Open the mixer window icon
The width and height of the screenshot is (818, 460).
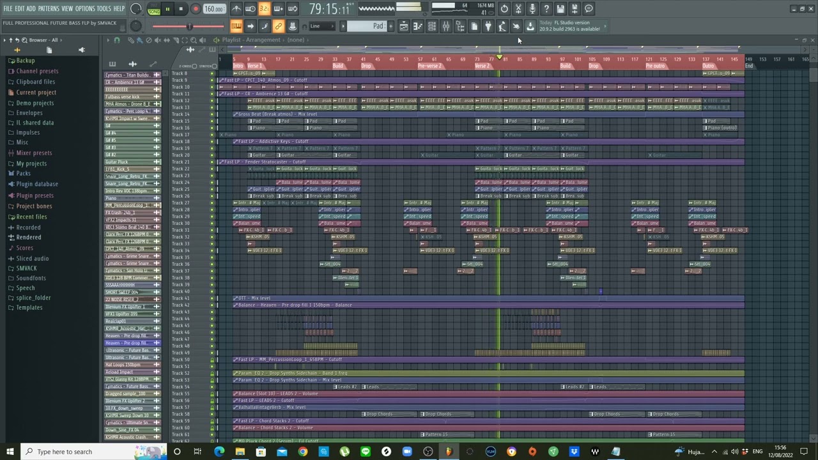(445, 26)
